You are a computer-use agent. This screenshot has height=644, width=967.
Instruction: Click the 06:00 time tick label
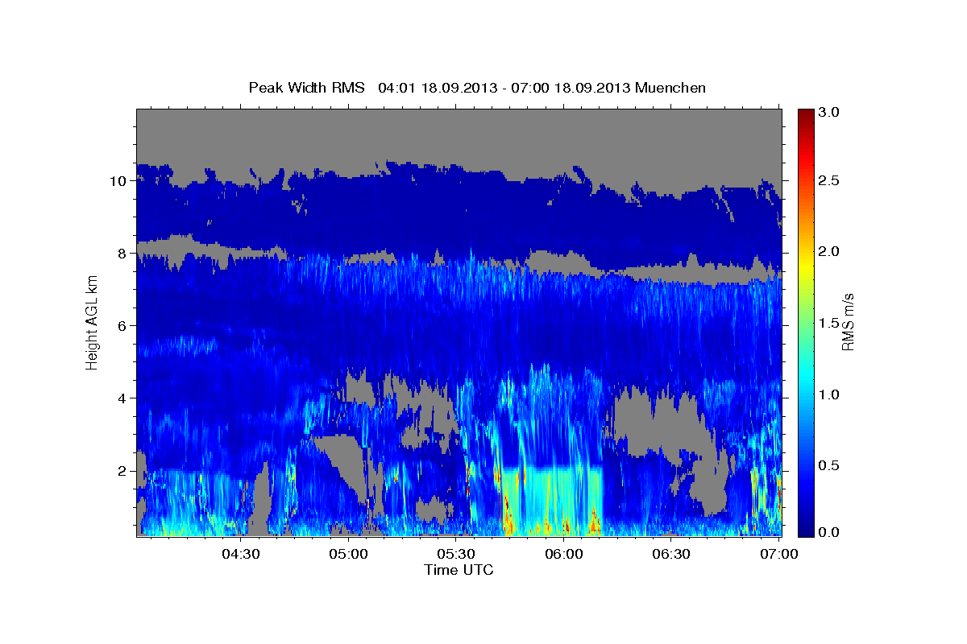(x=564, y=554)
